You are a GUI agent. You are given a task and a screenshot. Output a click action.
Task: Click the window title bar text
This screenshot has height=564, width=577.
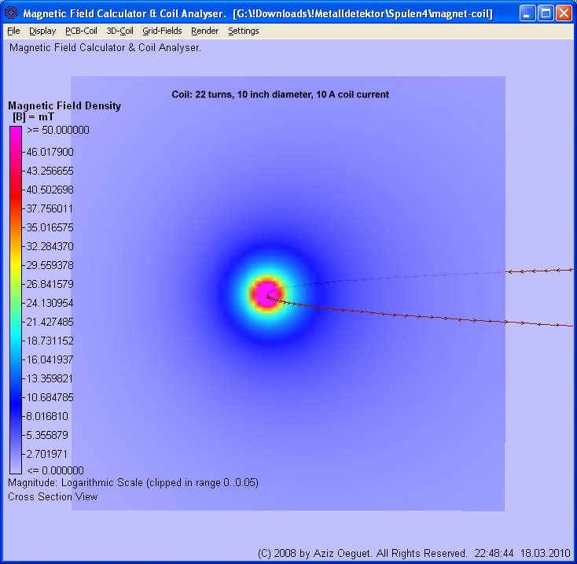pyautogui.click(x=258, y=14)
